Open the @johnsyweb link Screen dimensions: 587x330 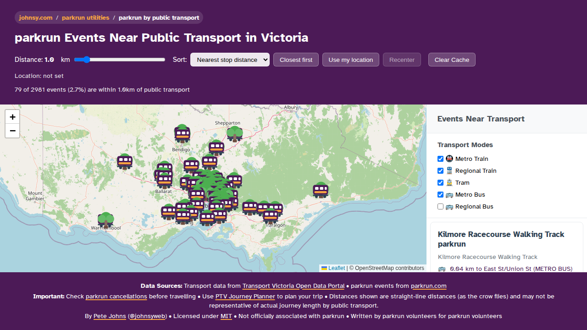point(148,316)
